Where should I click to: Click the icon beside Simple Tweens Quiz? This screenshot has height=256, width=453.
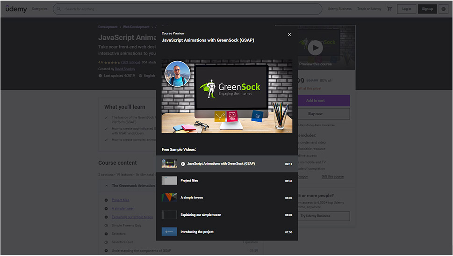106,226
